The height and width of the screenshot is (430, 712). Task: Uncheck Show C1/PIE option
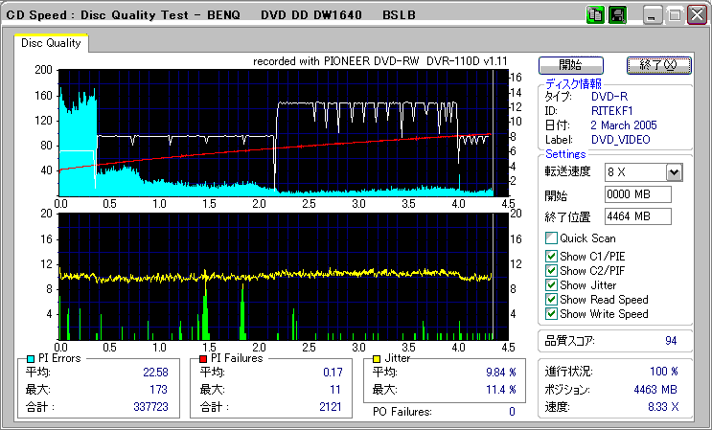(x=551, y=257)
